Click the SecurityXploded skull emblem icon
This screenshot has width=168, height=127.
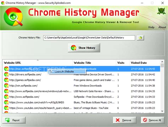click(161, 11)
